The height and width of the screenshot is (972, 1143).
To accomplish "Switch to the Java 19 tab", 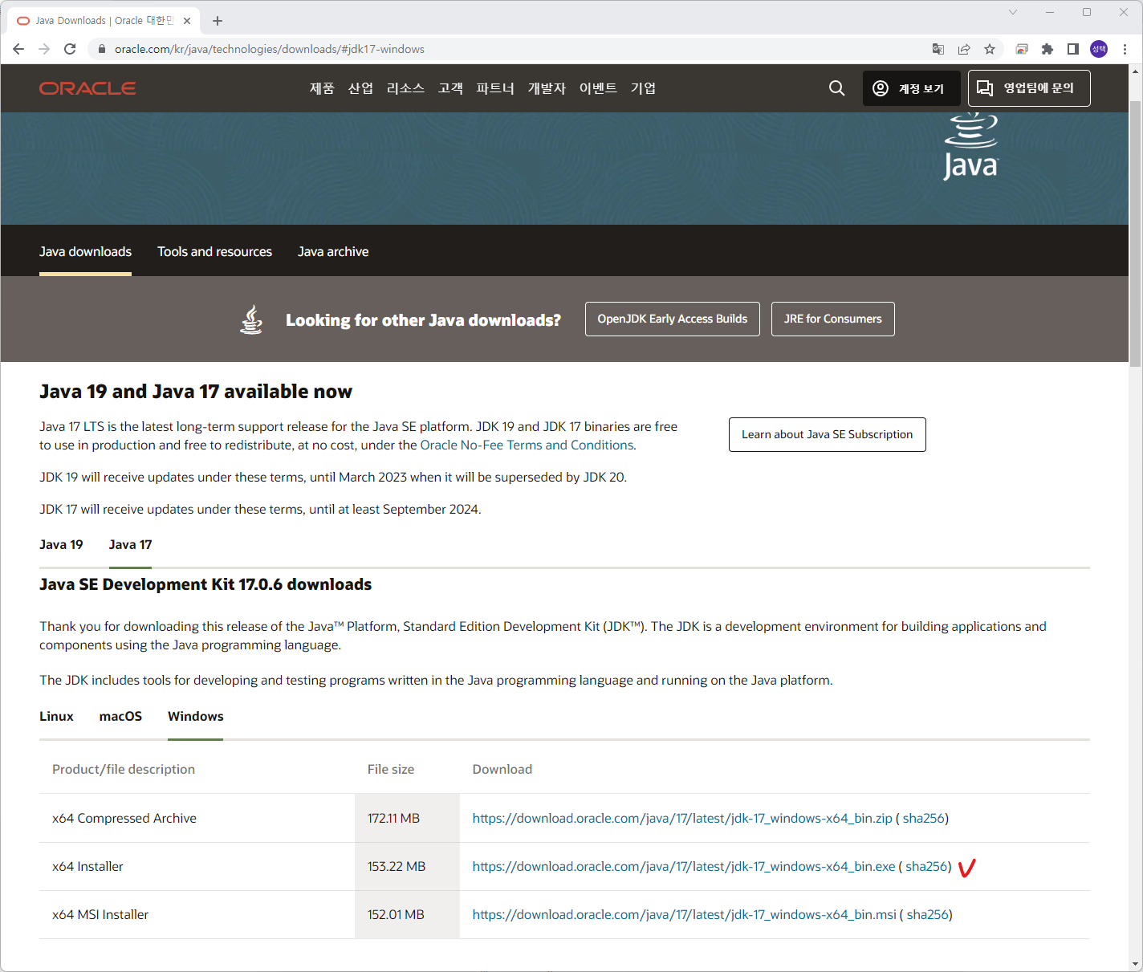I will [x=61, y=544].
